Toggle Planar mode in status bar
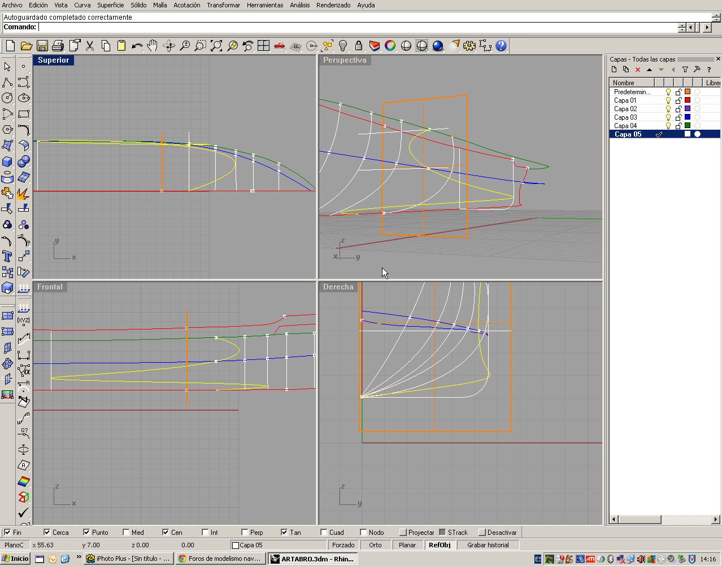Viewport: 722px width, 567px height. pyautogui.click(x=407, y=545)
